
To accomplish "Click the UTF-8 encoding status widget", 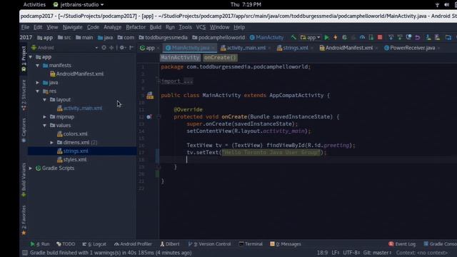I will (x=351, y=253).
